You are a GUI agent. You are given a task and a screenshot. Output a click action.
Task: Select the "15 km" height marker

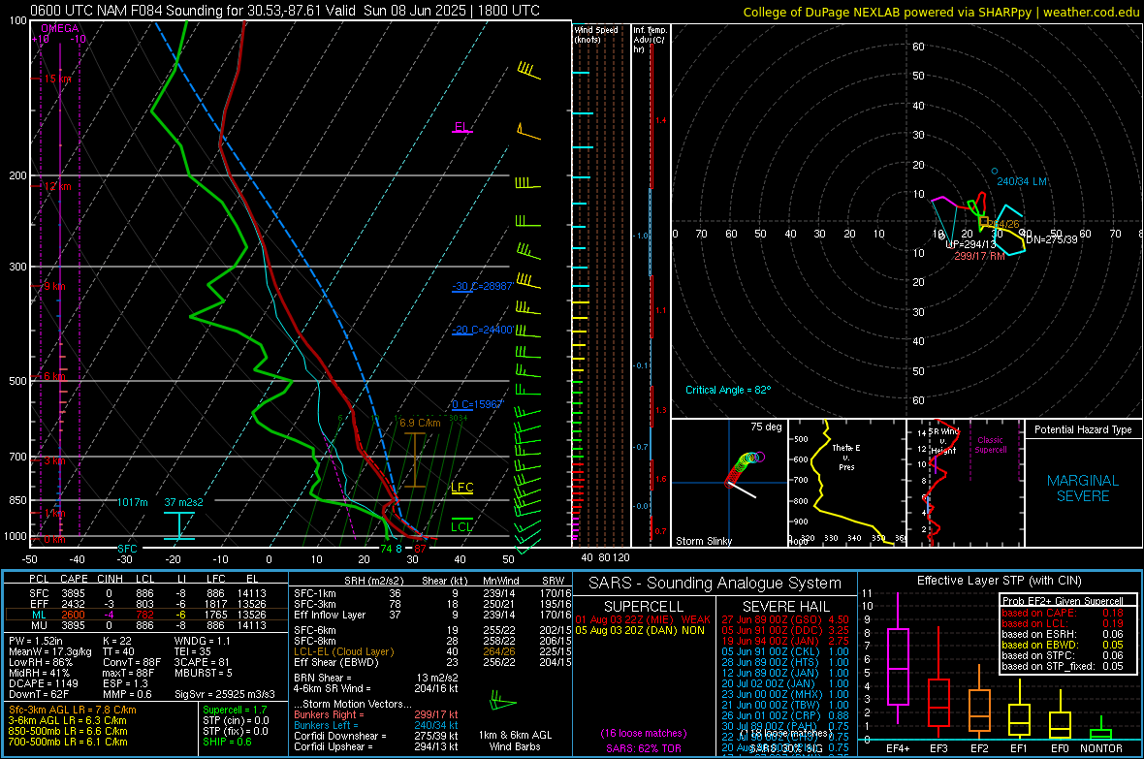(x=57, y=79)
